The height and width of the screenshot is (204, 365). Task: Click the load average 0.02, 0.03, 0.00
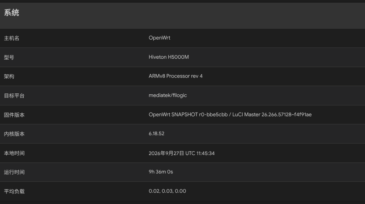pos(167,191)
